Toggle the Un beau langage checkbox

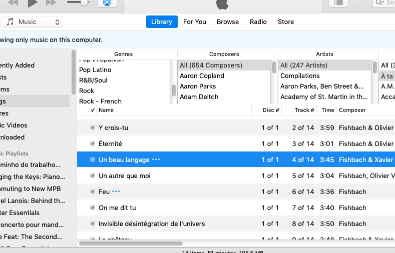pyautogui.click(x=93, y=159)
